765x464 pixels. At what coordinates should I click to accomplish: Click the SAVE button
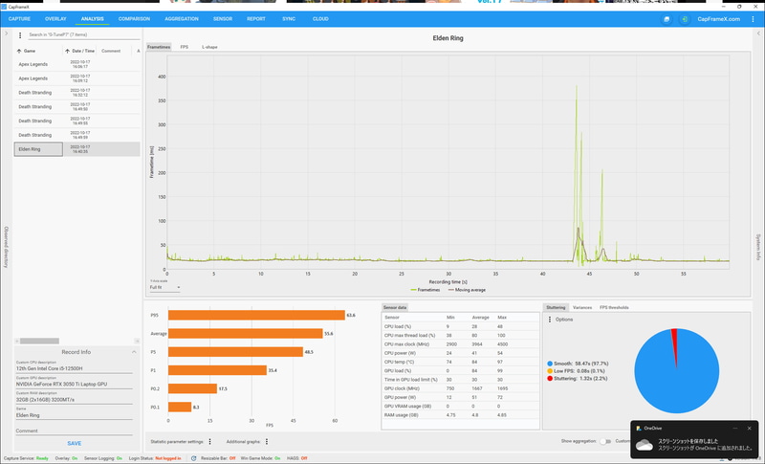point(75,444)
